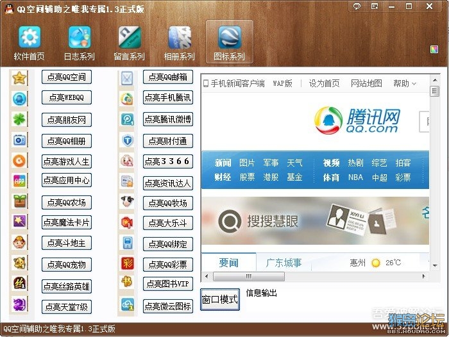The height and width of the screenshot is (337, 449).
Task: Click the WebQQ penguin icon
Action: [19, 99]
